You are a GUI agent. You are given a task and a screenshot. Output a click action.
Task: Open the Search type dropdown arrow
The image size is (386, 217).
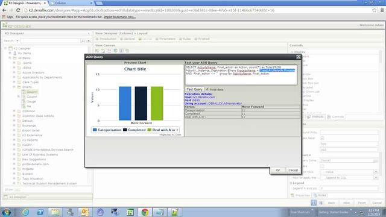click(17, 40)
